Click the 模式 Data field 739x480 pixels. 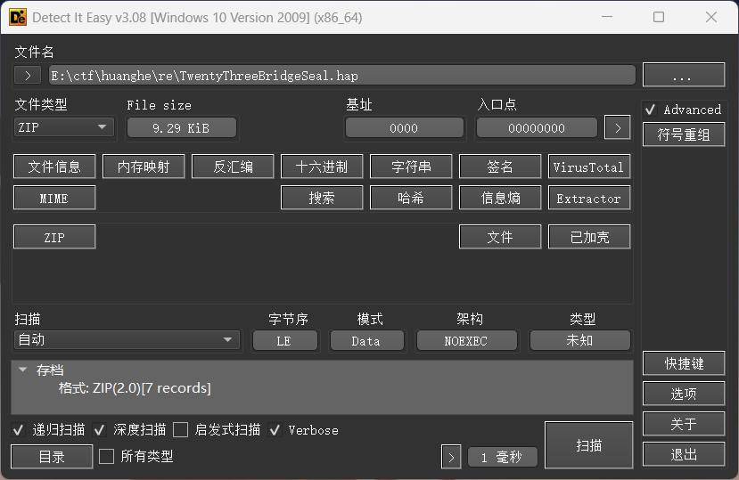(x=366, y=340)
